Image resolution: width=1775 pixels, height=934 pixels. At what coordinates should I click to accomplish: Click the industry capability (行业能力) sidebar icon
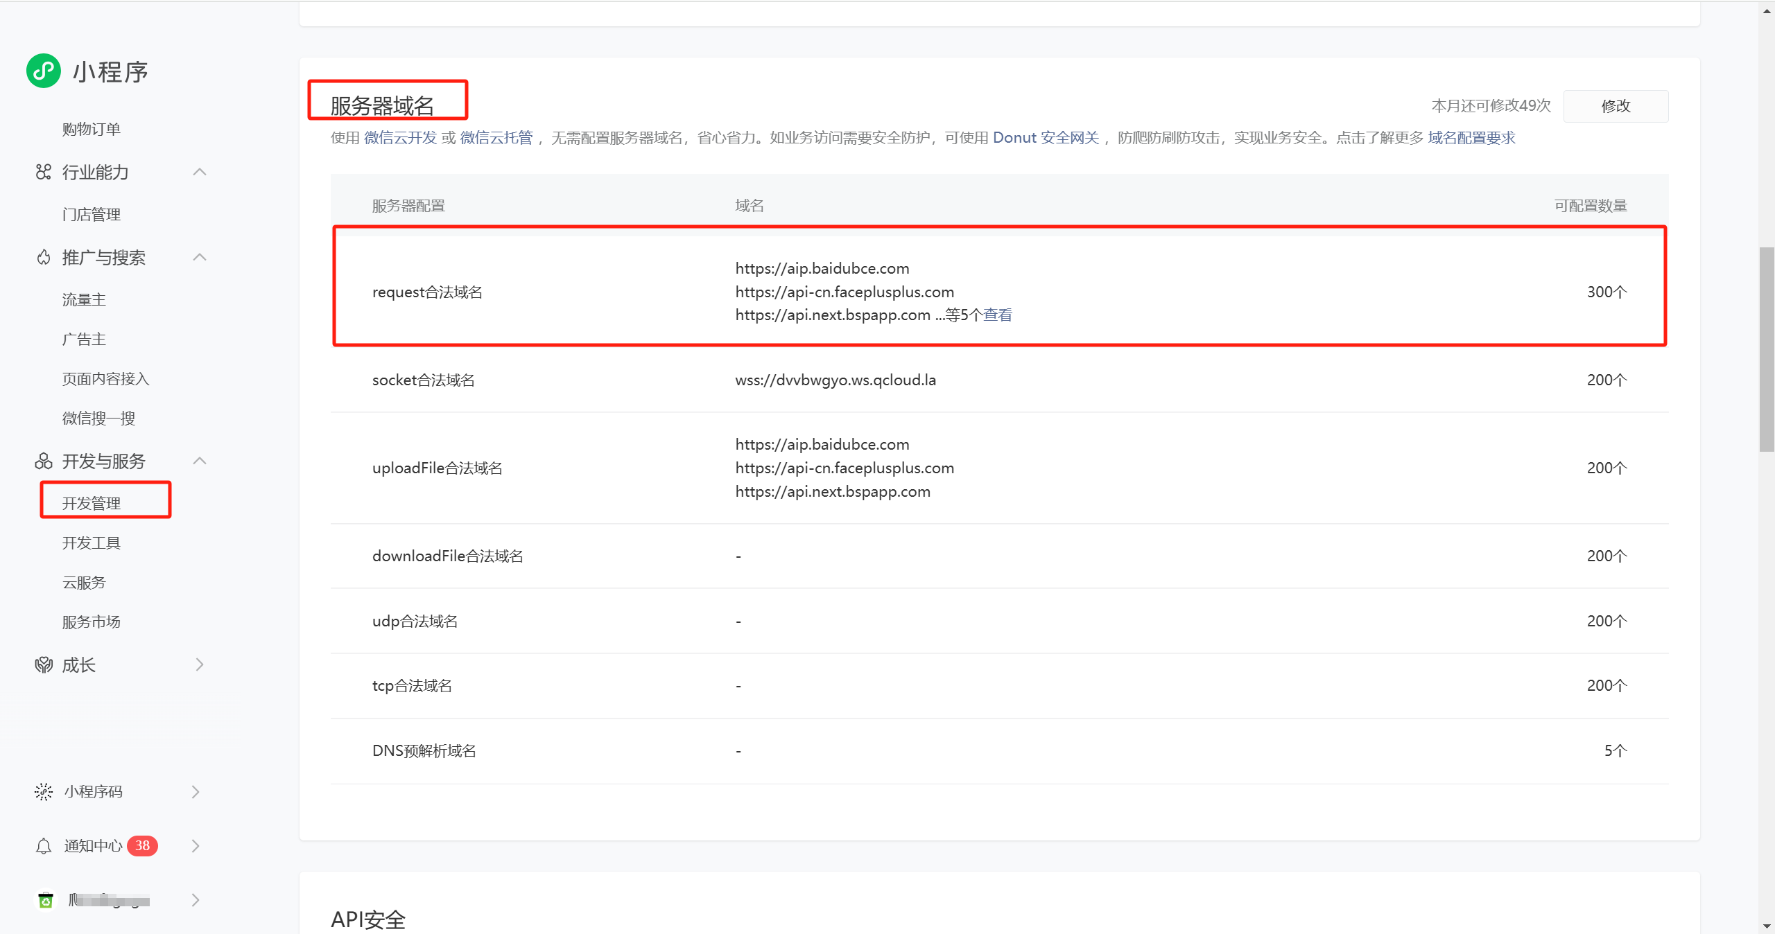44,172
